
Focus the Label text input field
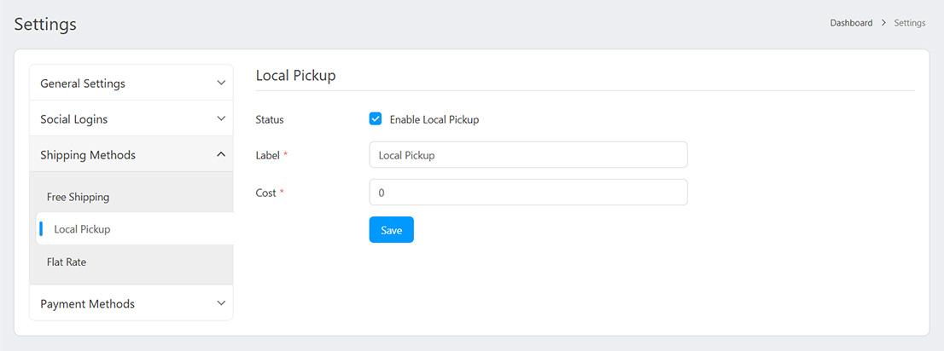[x=527, y=155]
